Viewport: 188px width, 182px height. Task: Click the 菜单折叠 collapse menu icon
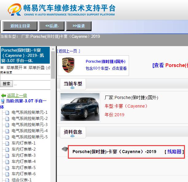25,67
